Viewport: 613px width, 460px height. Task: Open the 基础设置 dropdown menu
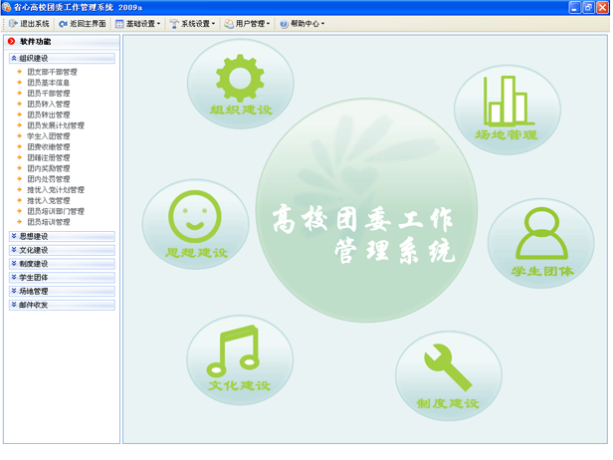[137, 23]
